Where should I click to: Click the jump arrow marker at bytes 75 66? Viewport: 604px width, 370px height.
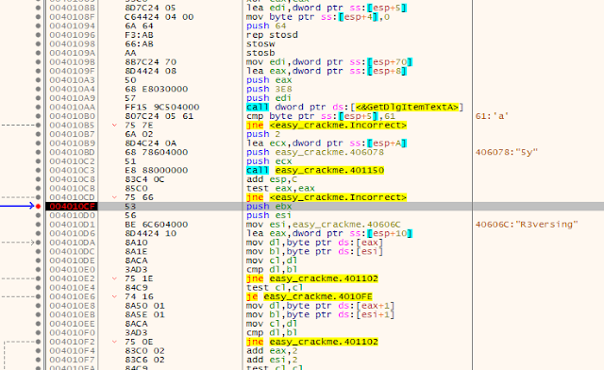pyautogui.click(x=114, y=197)
